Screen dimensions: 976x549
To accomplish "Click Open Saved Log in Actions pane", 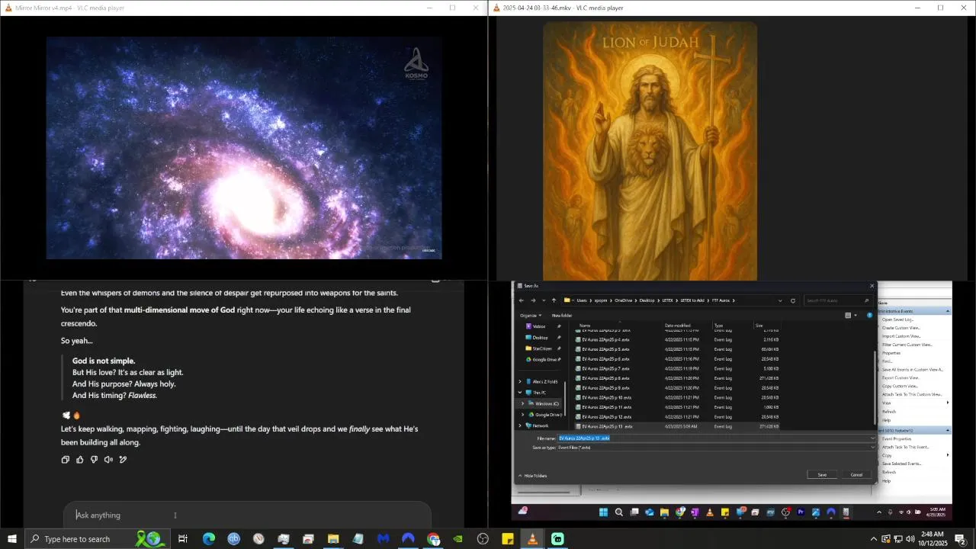I will (897, 319).
